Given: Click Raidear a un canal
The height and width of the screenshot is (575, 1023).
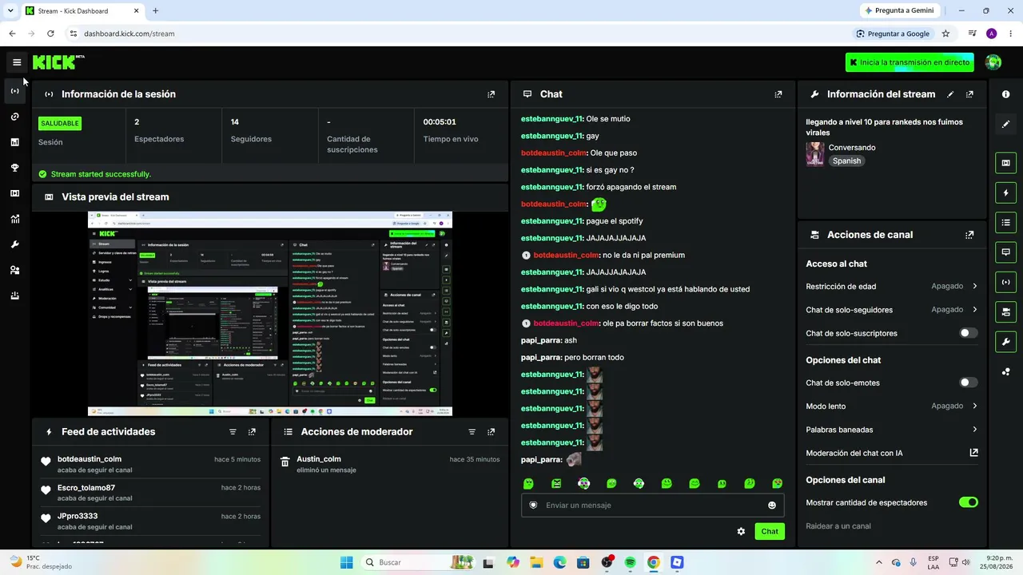Looking at the screenshot, I should pos(838,526).
